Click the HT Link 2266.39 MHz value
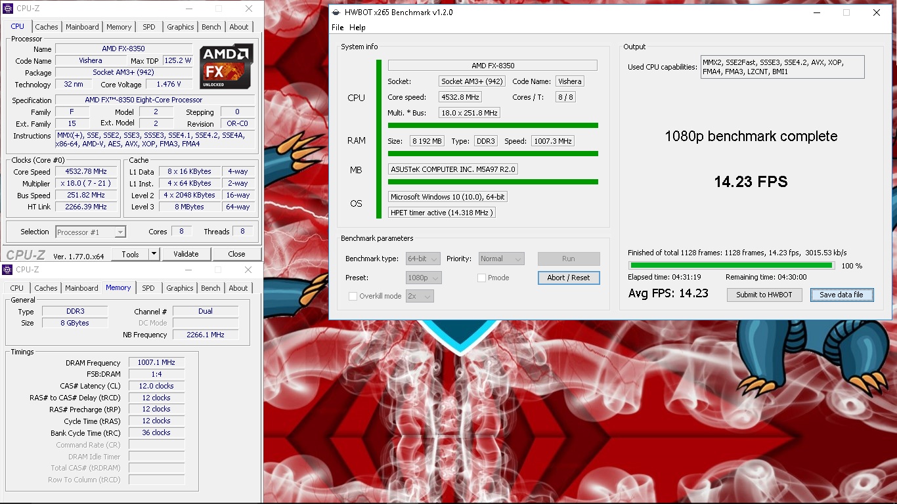 (x=86, y=207)
